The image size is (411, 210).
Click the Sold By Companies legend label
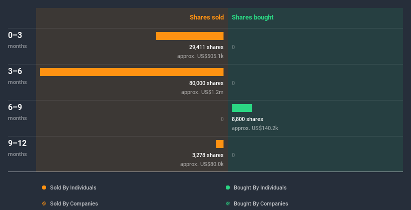pyautogui.click(x=74, y=203)
